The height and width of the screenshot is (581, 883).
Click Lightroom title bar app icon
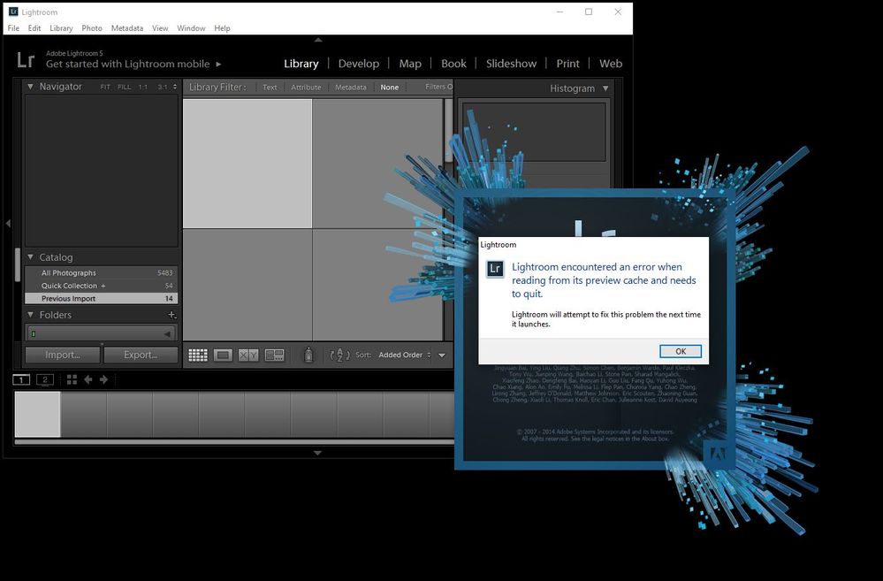[x=13, y=11]
